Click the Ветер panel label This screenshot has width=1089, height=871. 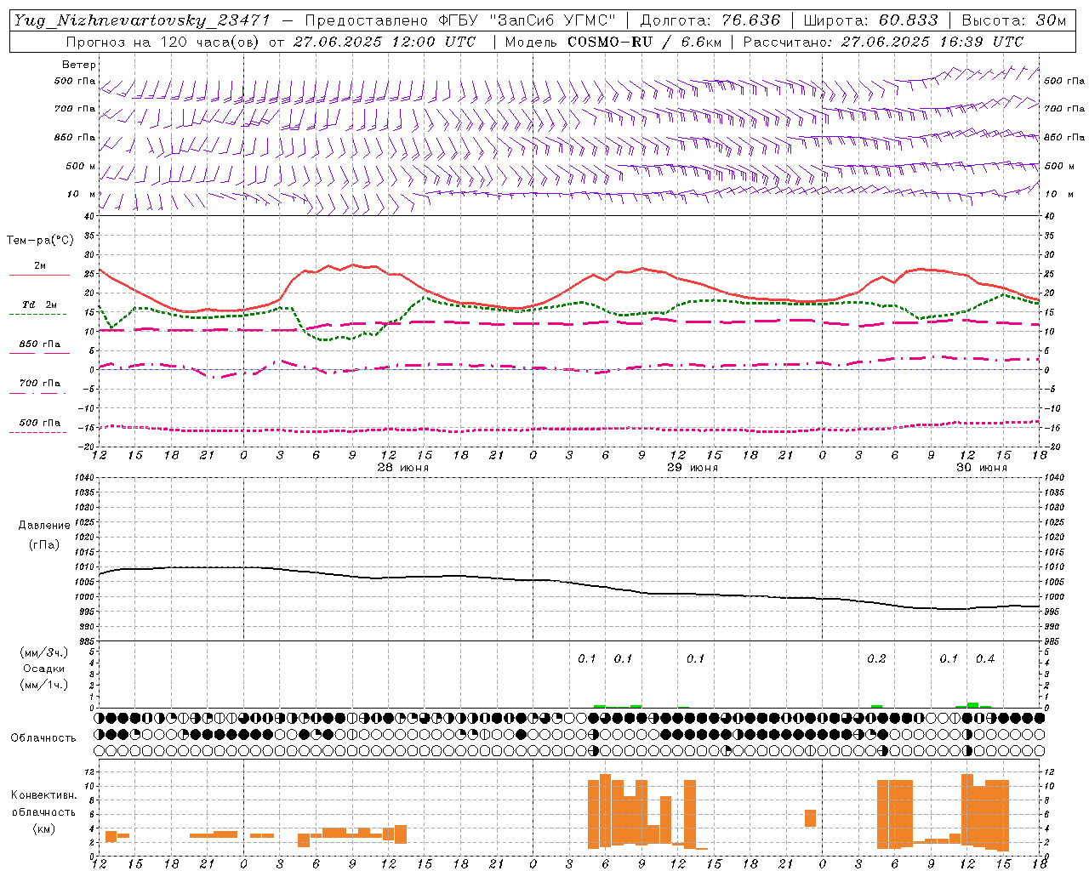coord(78,65)
